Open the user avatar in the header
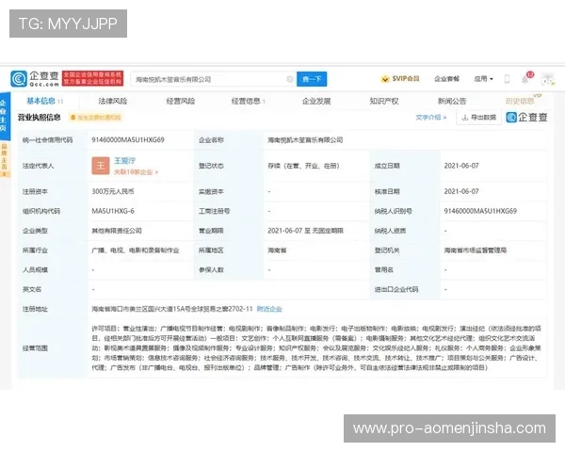The height and width of the screenshot is (452, 565). pyautogui.click(x=548, y=79)
